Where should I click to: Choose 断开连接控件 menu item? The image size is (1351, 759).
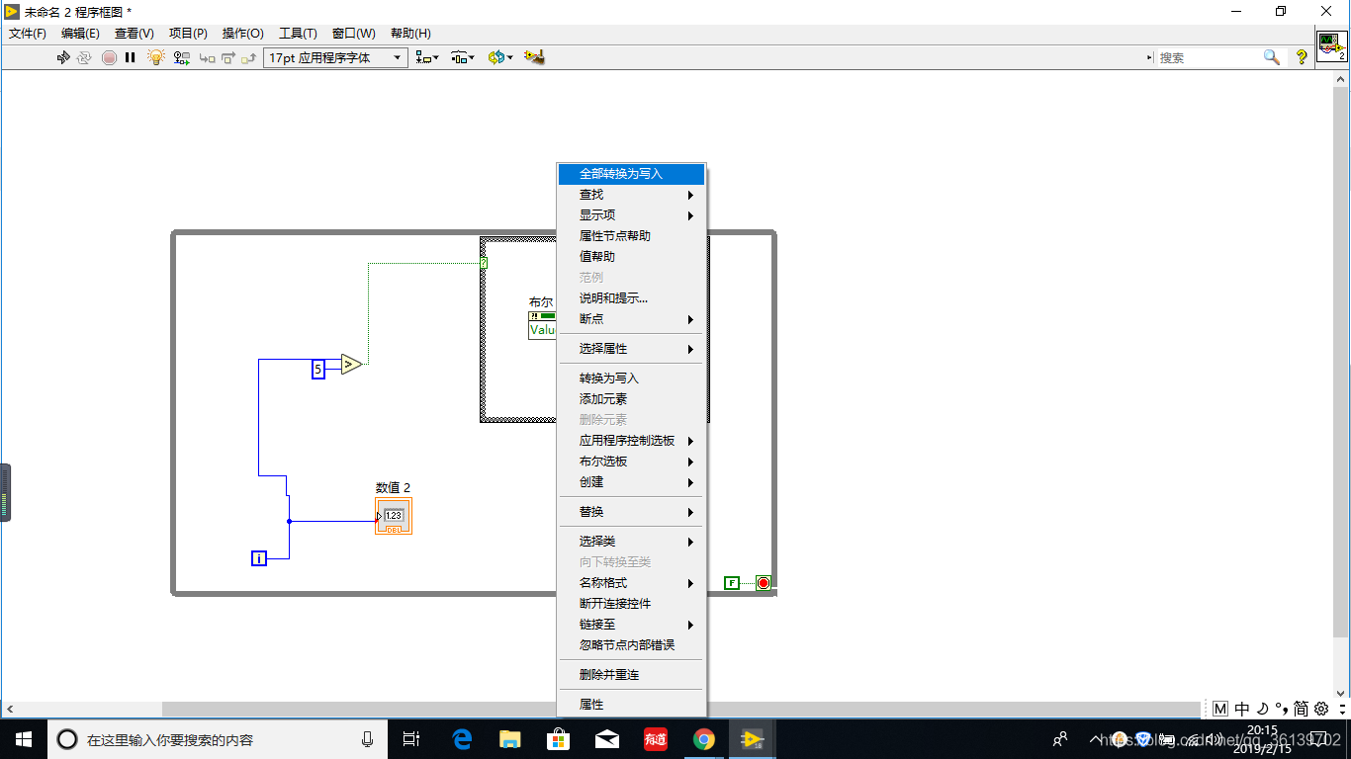coord(632,604)
